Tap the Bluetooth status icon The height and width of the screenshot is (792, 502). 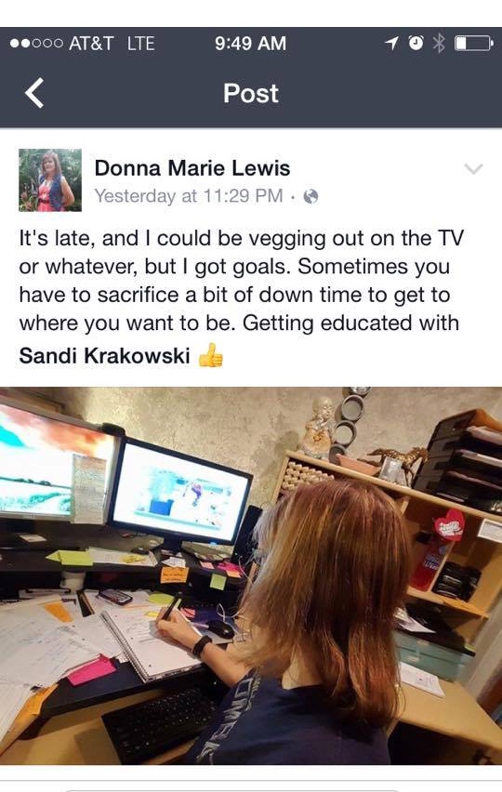[440, 44]
